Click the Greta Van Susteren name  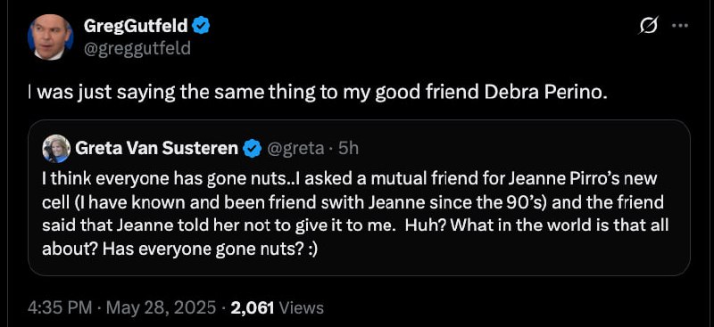click(x=157, y=148)
